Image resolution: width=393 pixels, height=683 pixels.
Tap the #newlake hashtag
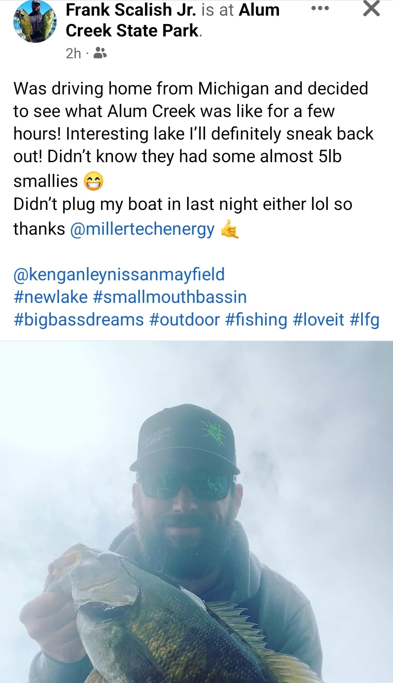[x=51, y=297]
